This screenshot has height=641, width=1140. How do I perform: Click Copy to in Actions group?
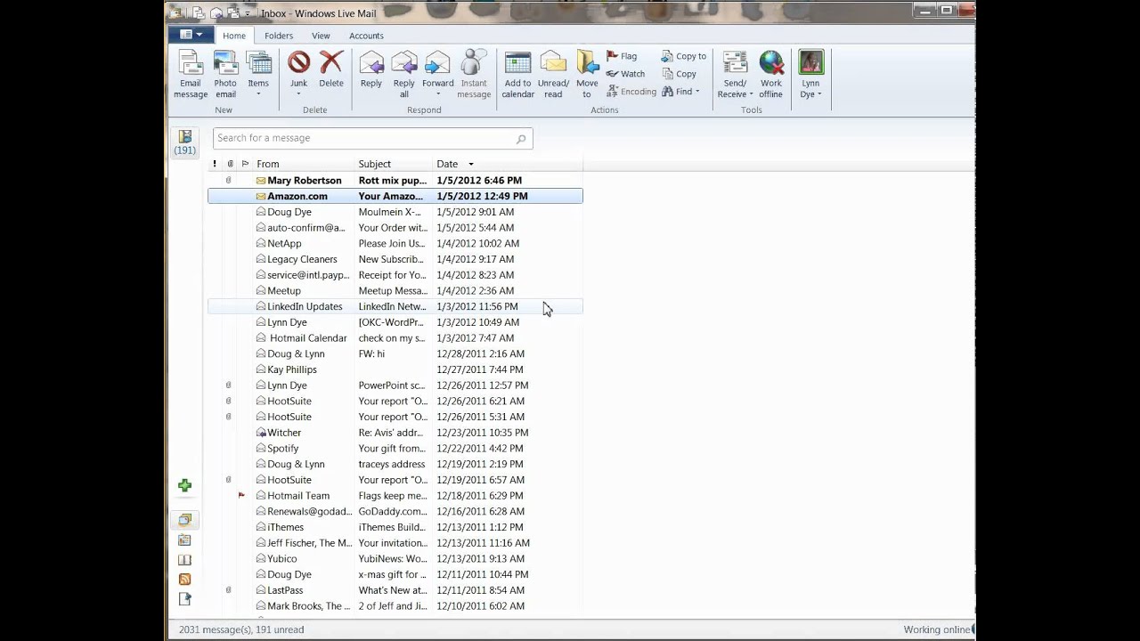[683, 56]
